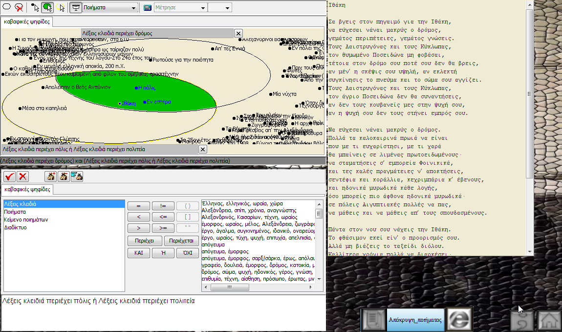Click the Ιθάκη point in the diagram
Viewport: 562px width, 332px height.
tap(120, 103)
